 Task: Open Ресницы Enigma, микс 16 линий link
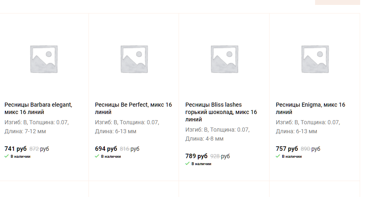pyautogui.click(x=310, y=108)
